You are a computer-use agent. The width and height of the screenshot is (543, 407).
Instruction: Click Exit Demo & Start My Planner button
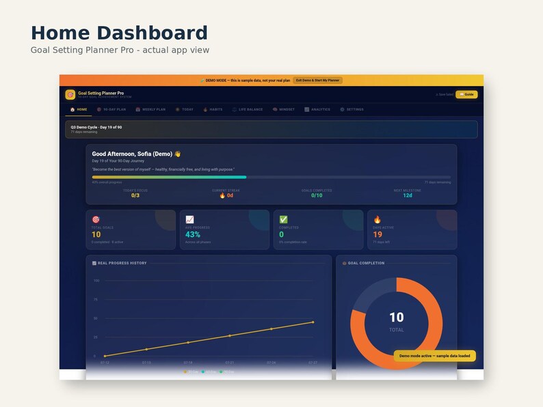pos(317,80)
